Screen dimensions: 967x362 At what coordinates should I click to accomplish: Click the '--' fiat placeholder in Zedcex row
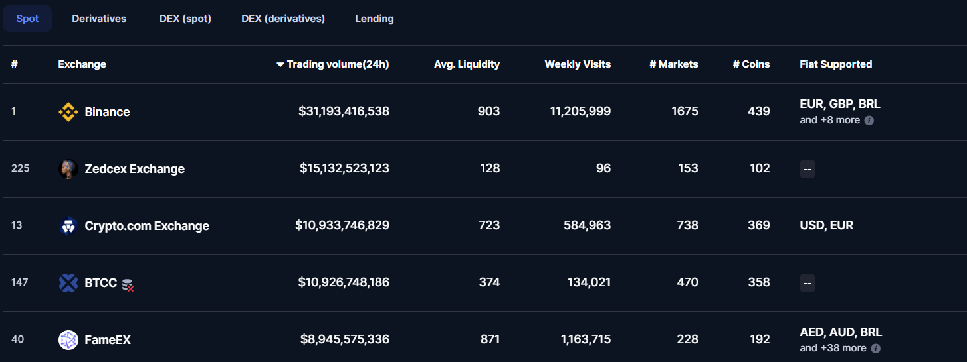(x=807, y=169)
